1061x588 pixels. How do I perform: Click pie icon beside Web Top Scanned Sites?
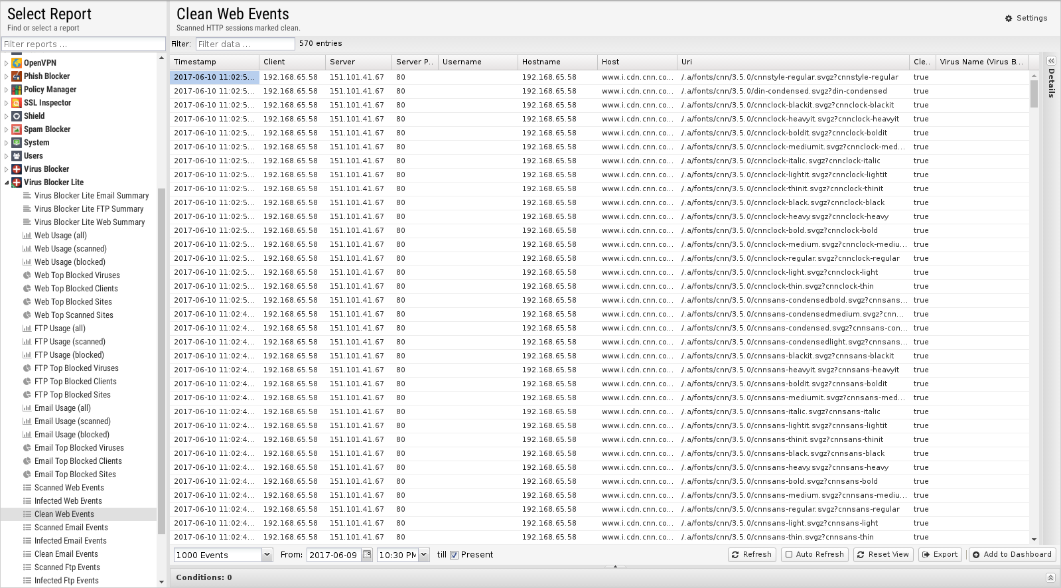[x=27, y=315]
